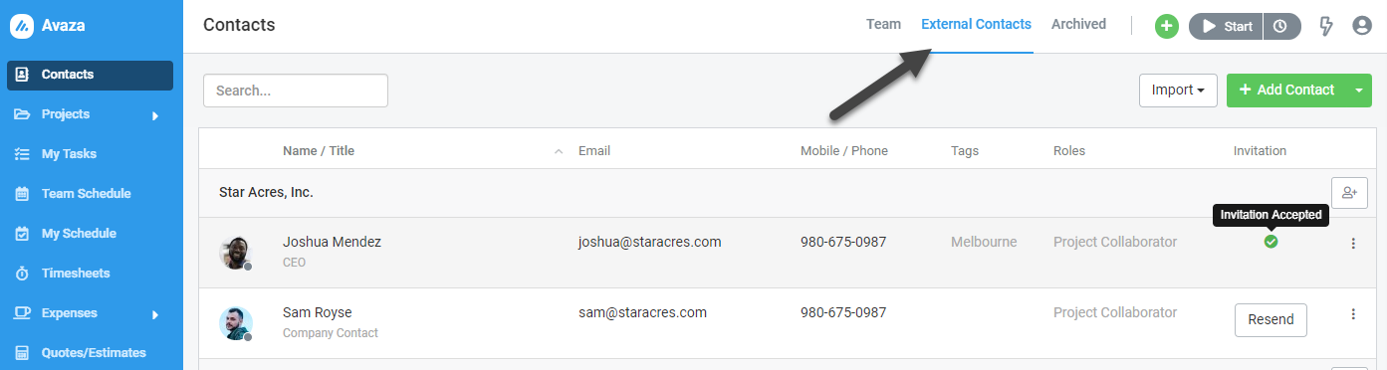This screenshot has height=370, width=1387.
Task: Click add-person icon in Star Acres row
Action: (1349, 193)
